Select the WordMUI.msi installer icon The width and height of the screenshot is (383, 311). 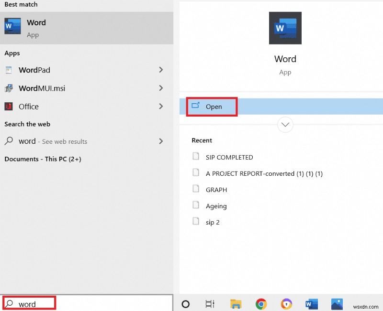coord(9,88)
